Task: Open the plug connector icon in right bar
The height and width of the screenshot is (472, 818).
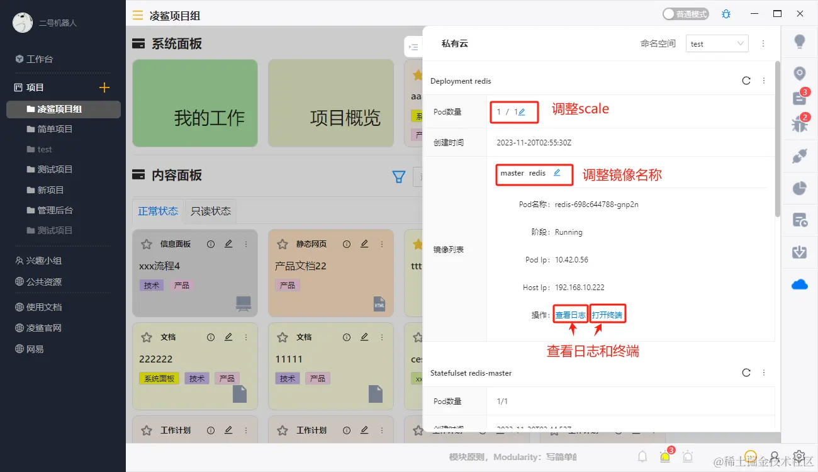Action: [800, 157]
